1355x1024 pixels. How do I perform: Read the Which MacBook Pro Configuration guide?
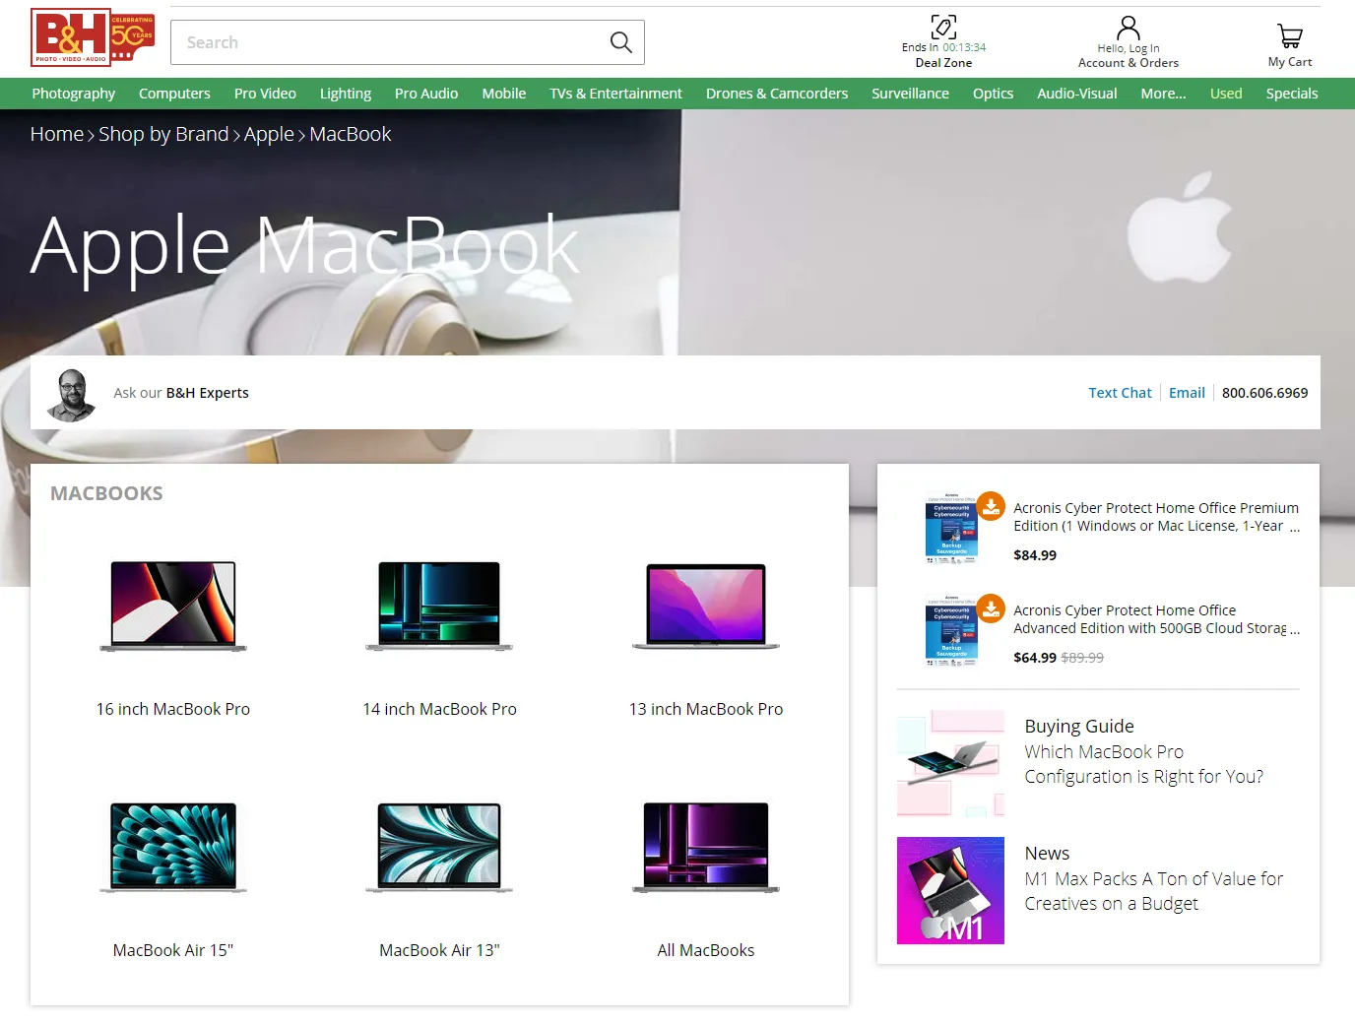tap(1143, 764)
